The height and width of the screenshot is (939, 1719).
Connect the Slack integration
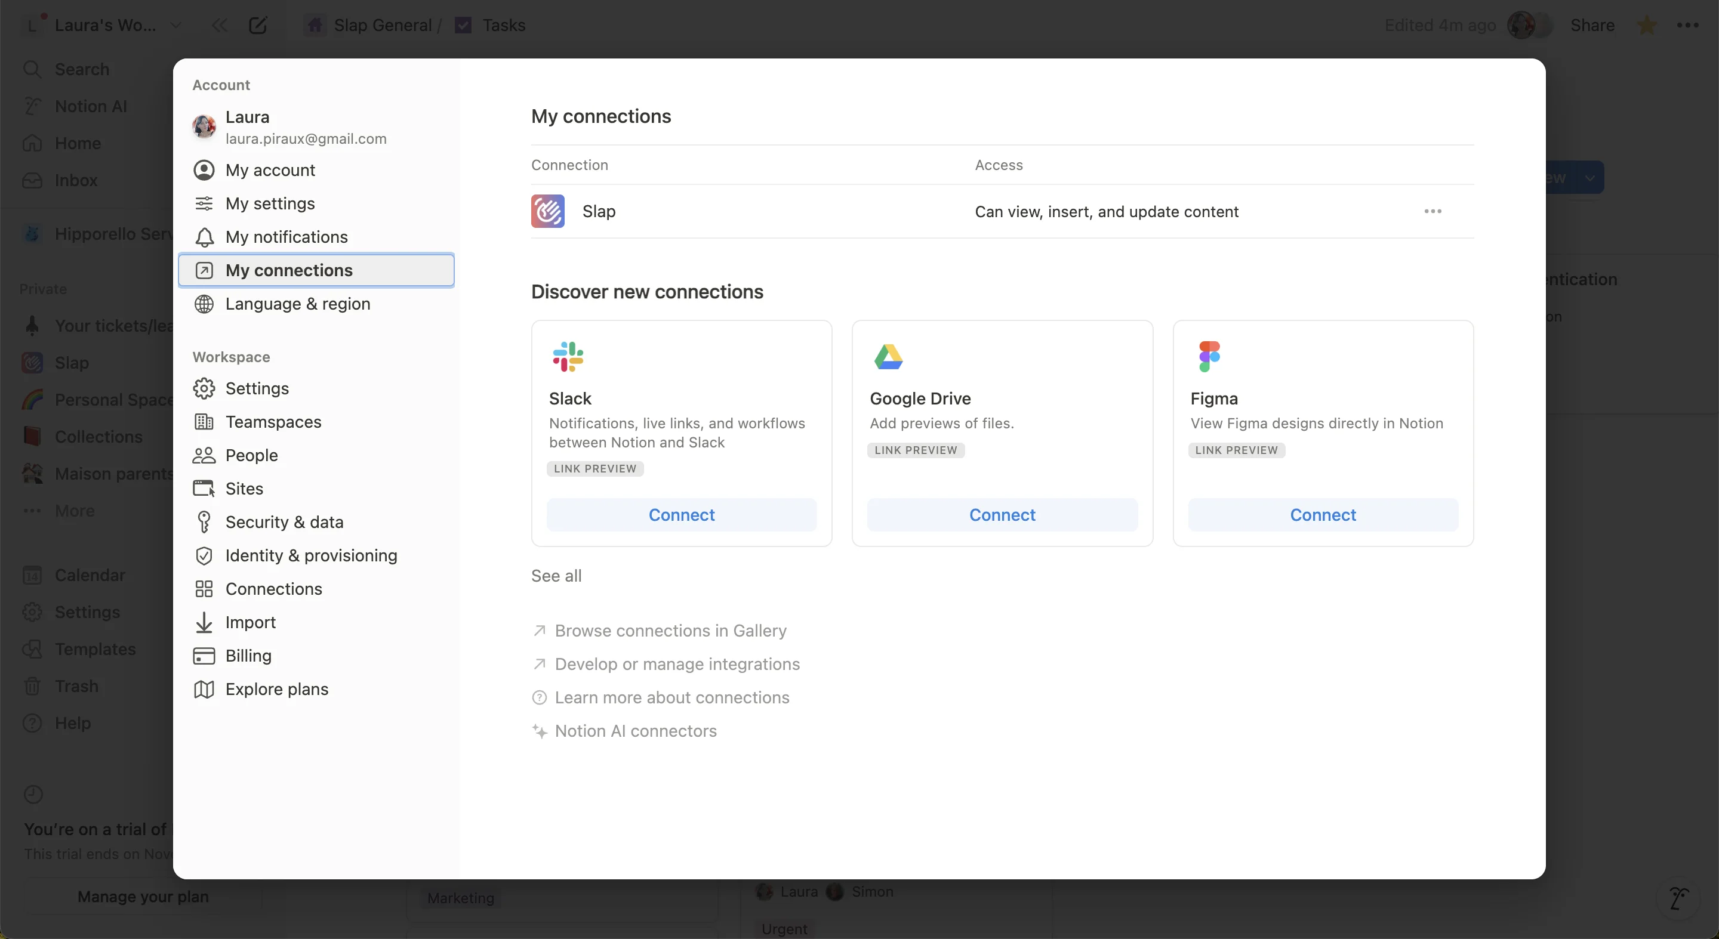(x=681, y=514)
